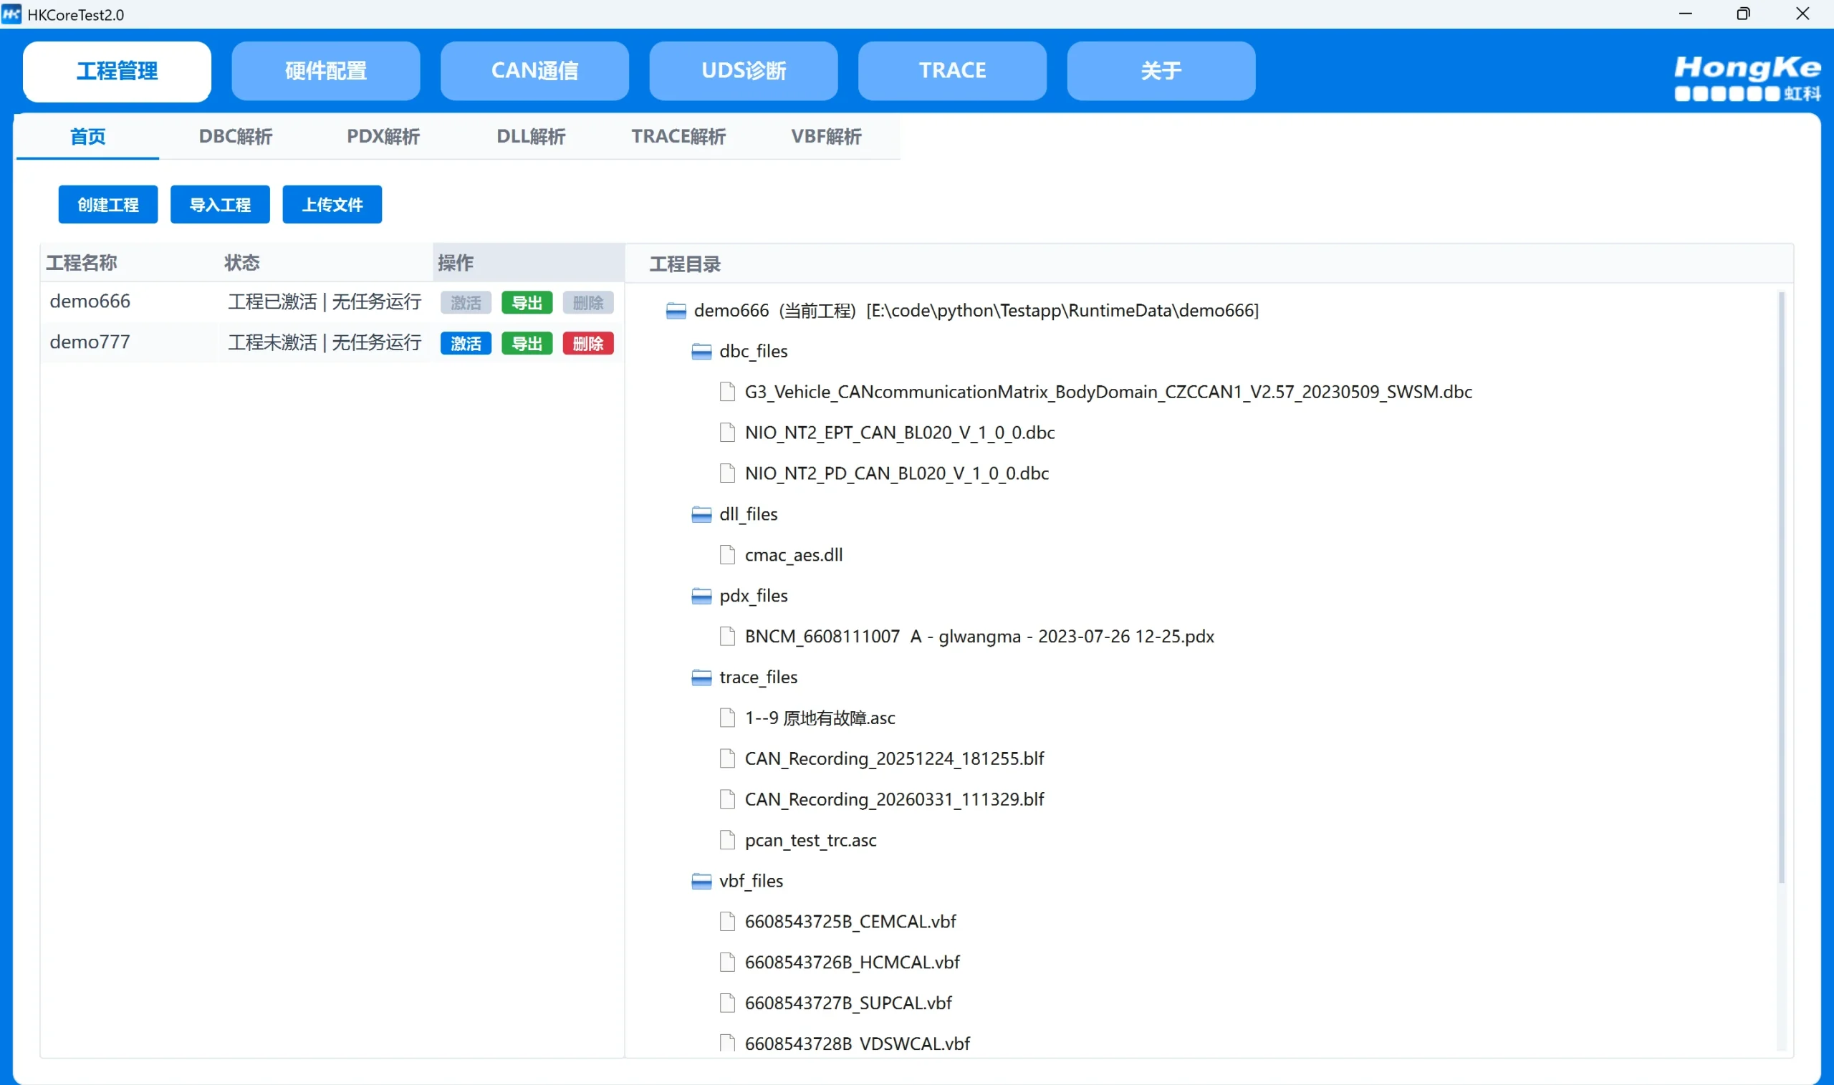The image size is (1834, 1085).
Task: Click the cmac_aes.dll file icon
Action: [x=727, y=555]
